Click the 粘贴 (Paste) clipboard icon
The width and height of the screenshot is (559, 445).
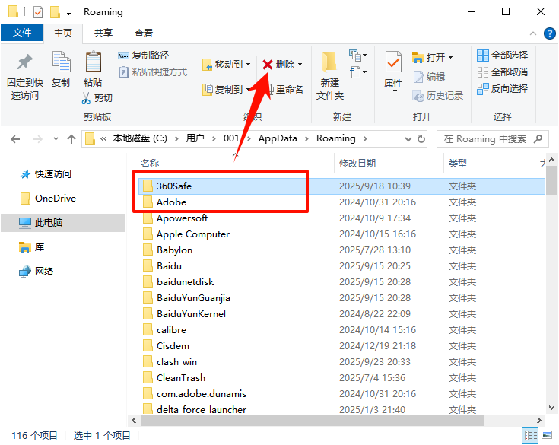(x=93, y=62)
